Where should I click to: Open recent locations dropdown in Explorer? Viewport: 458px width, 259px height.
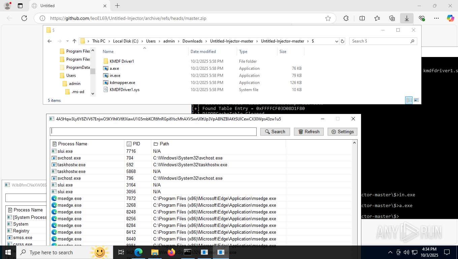tap(67, 41)
